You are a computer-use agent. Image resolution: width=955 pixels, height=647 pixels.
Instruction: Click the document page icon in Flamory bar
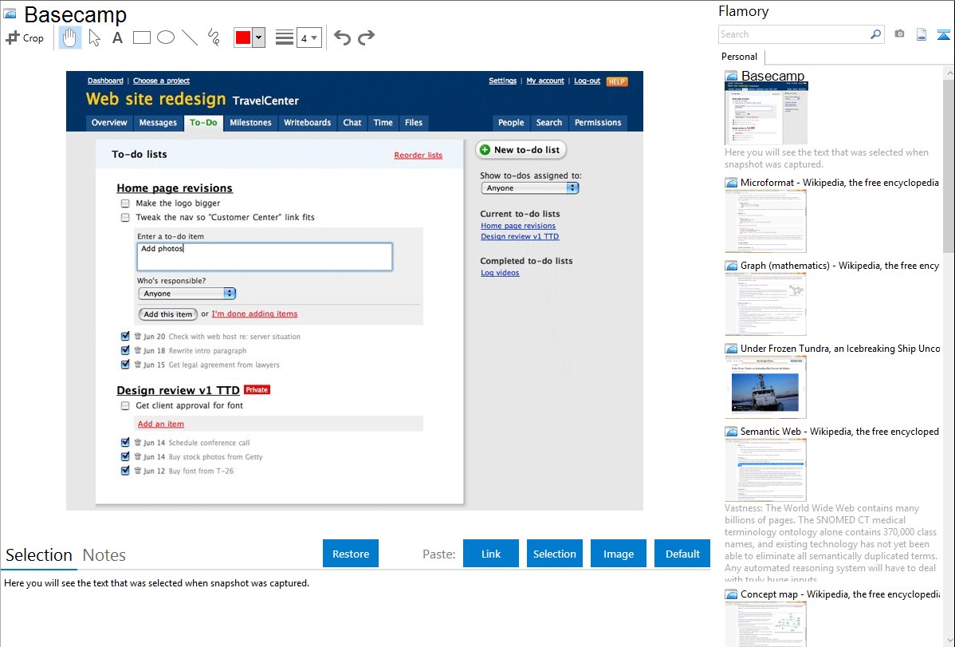(x=922, y=34)
